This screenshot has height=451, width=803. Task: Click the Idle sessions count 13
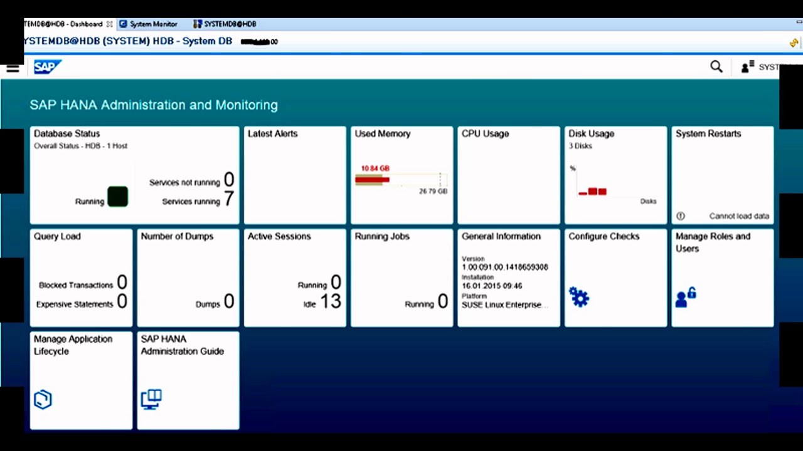[331, 301]
